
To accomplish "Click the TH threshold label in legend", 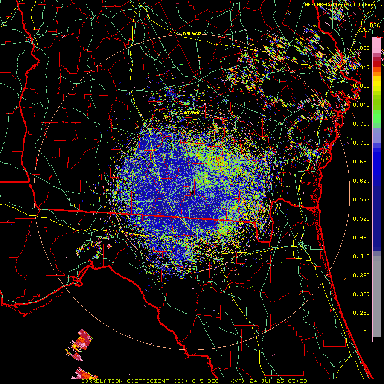I will pos(367,332).
